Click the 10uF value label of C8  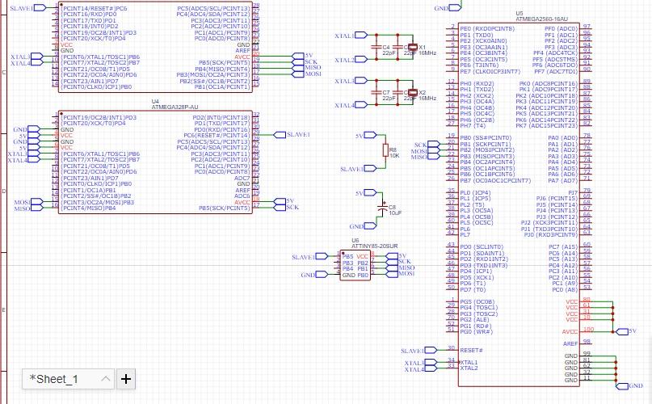(x=395, y=213)
